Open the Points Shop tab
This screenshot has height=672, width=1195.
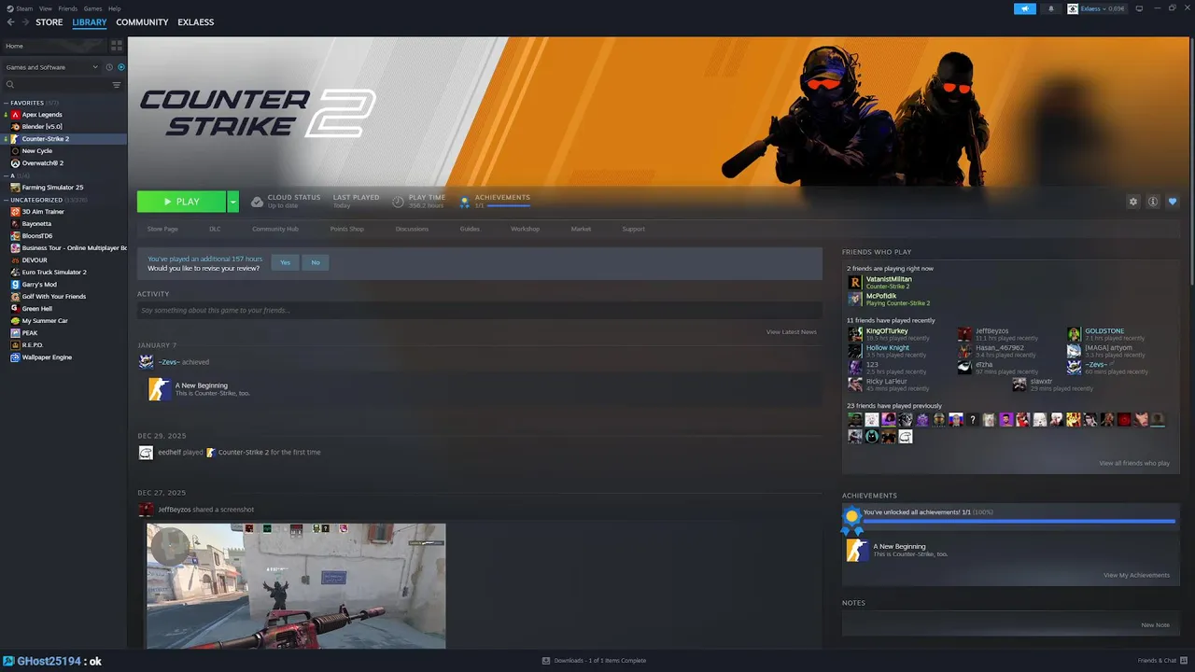(346, 229)
